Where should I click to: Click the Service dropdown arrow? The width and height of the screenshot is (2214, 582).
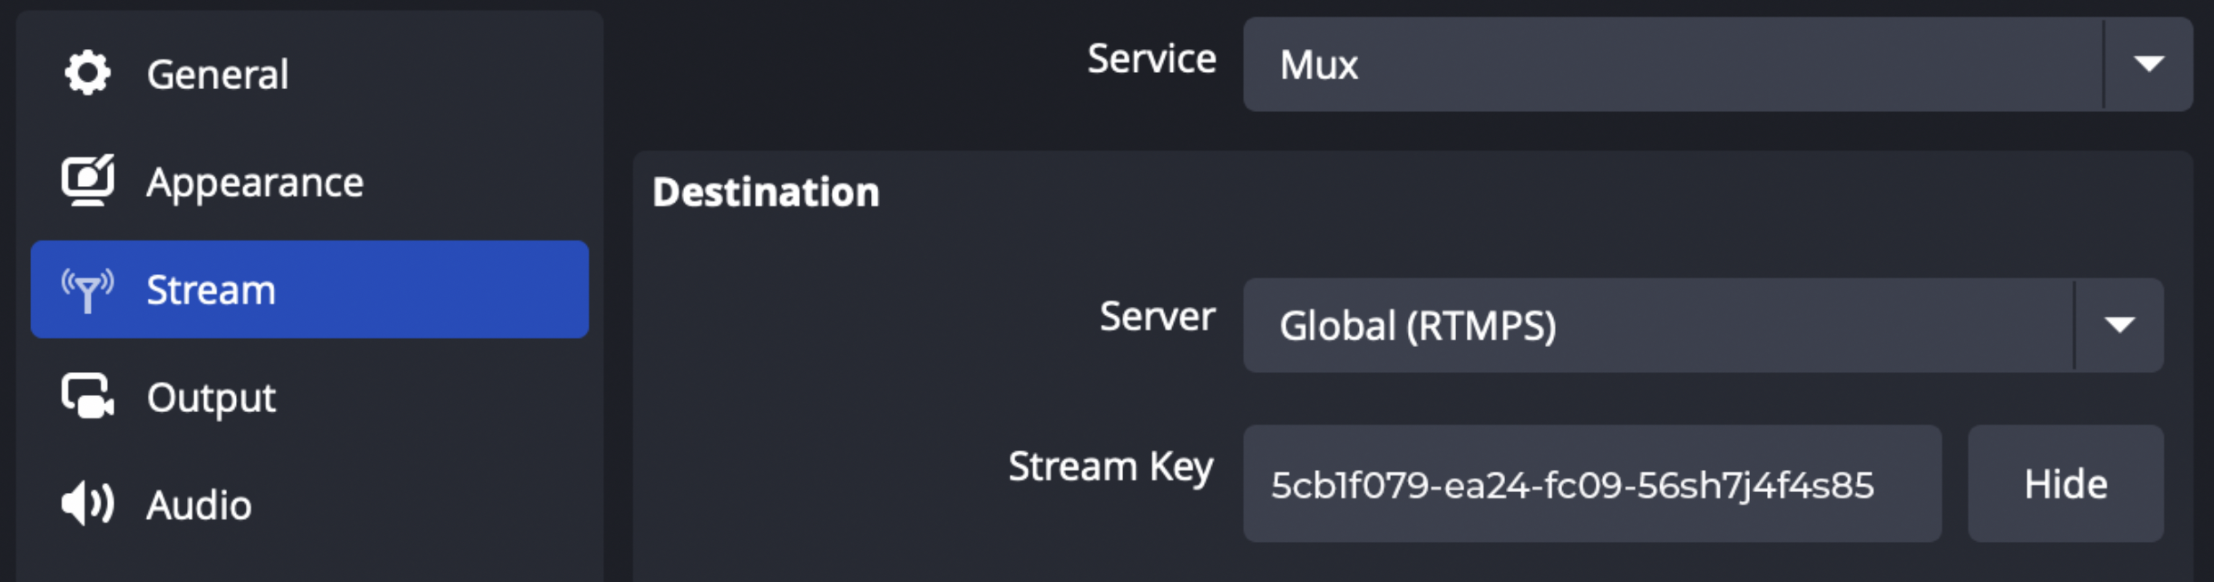pyautogui.click(x=2148, y=64)
